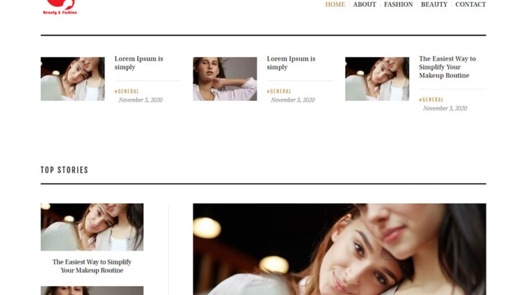
Task: Open thumbnail of woman with hand behind head
Action: [225, 79]
